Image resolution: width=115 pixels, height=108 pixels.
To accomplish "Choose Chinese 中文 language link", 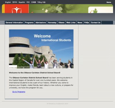I will tap(28, 2).
